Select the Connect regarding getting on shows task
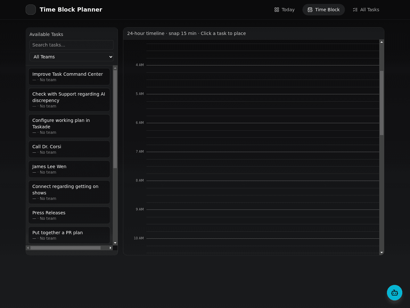 (x=69, y=192)
